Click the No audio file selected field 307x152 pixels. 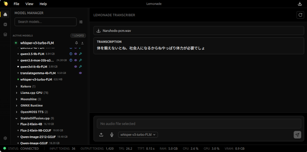(x=199, y=124)
